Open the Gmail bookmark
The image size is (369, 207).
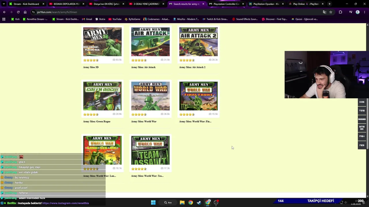[87, 19]
